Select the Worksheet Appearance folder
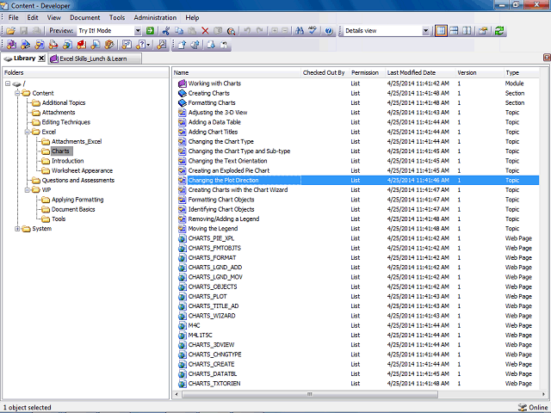551x413 pixels. (x=82, y=170)
